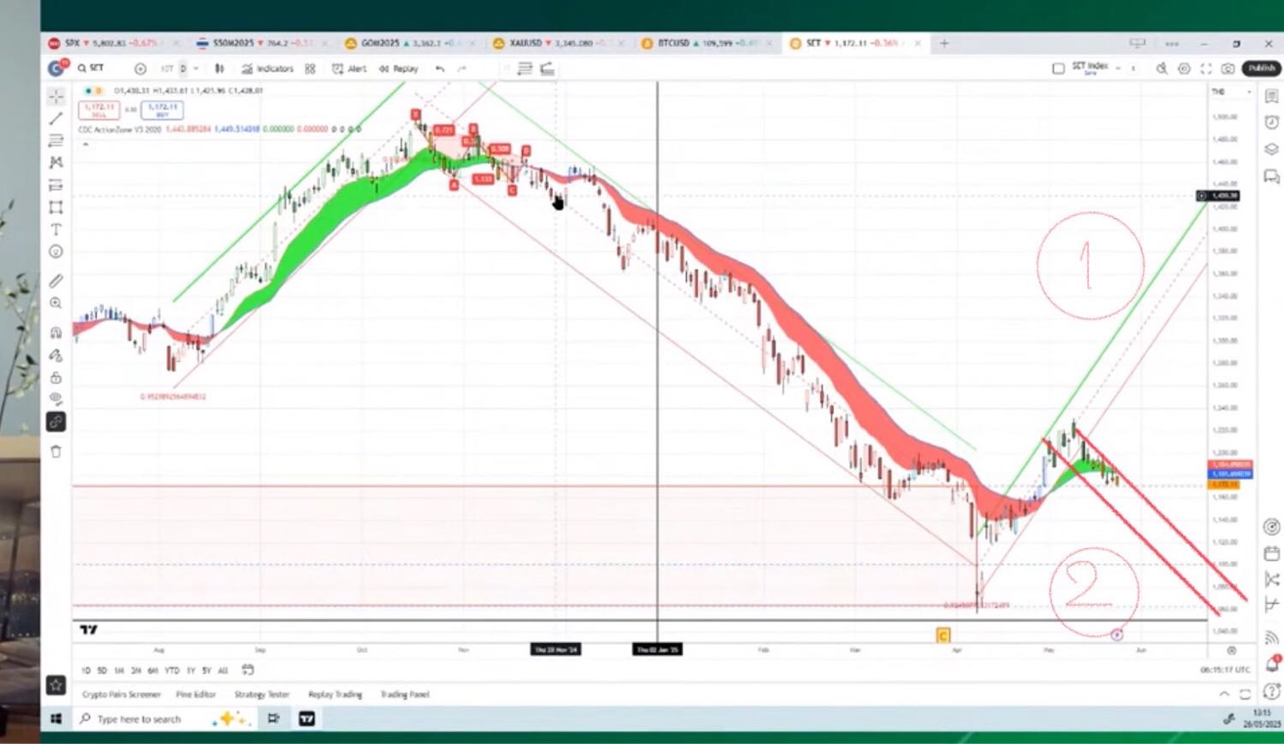1284x744 pixels.
Task: Open the Crypto Pairs Screener tab
Action: 121,694
